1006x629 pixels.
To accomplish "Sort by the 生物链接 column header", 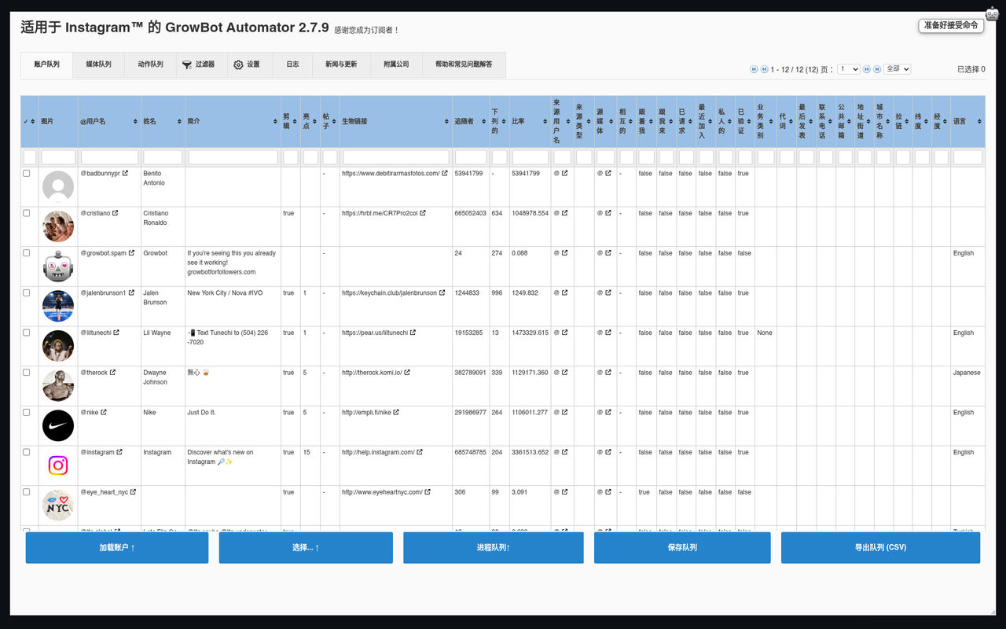I will point(396,122).
